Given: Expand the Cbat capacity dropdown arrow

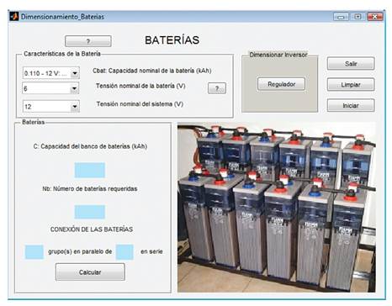Looking at the screenshot, I should coord(75,73).
